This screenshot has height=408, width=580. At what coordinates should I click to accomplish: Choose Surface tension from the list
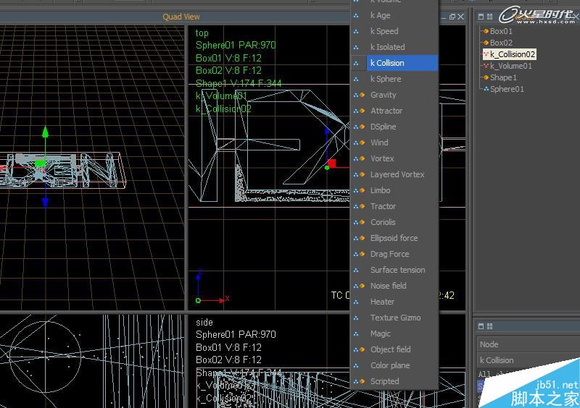397,270
